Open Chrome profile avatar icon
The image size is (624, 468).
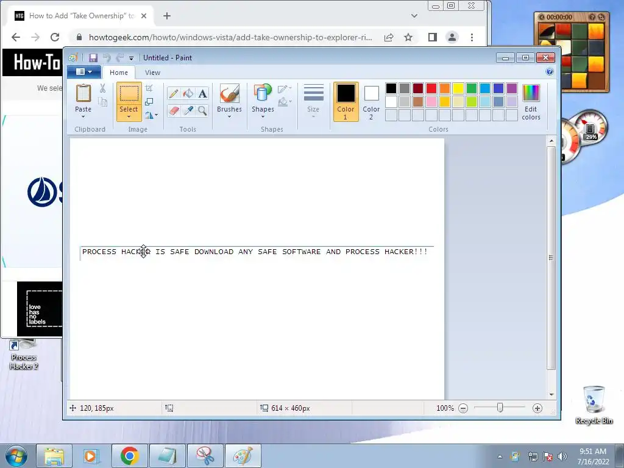click(x=452, y=37)
